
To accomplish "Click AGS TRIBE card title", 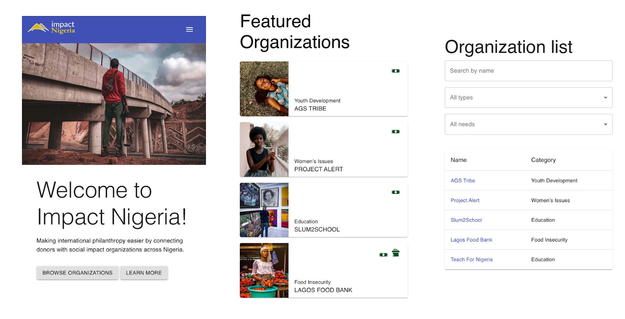I will click(x=310, y=109).
